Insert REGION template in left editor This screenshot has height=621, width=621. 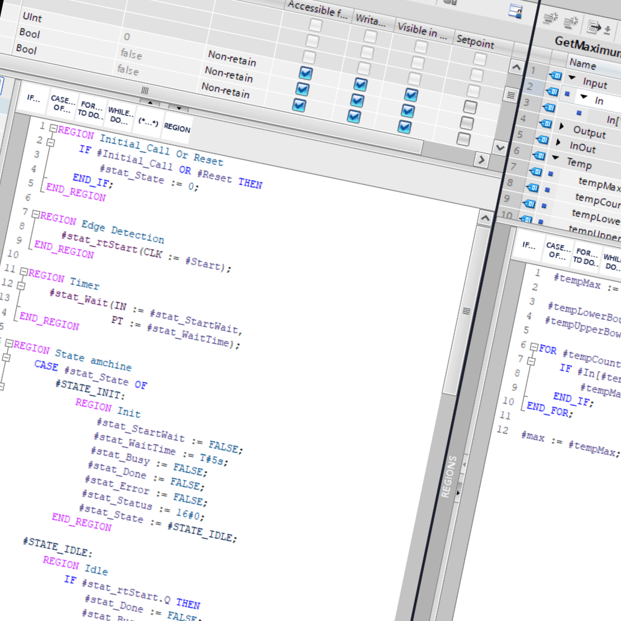(177, 127)
